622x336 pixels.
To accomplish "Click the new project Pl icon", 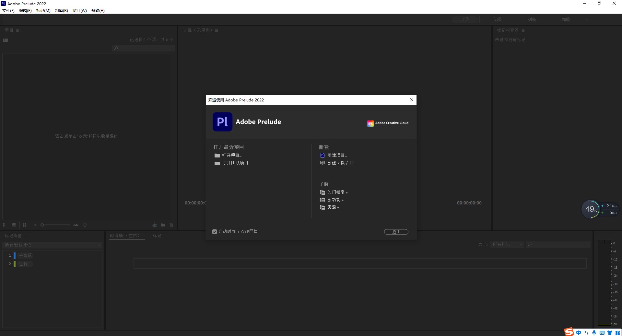I will pos(322,156).
